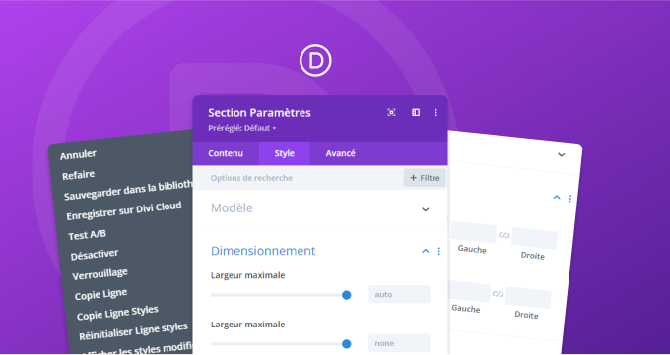Choose Test A/B in context menu
The image size is (670, 355).
87,235
